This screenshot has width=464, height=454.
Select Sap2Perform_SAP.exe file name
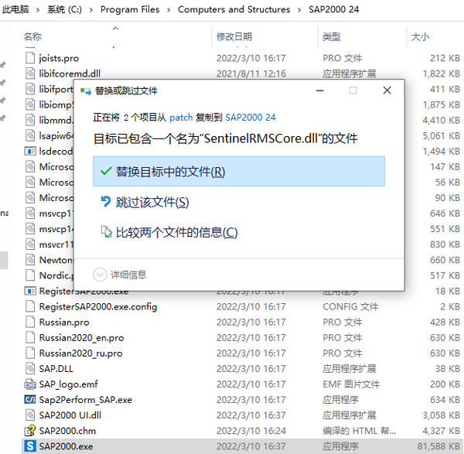click(86, 400)
